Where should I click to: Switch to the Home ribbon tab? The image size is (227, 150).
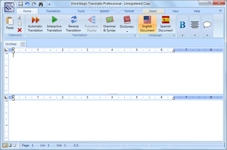tap(27, 11)
